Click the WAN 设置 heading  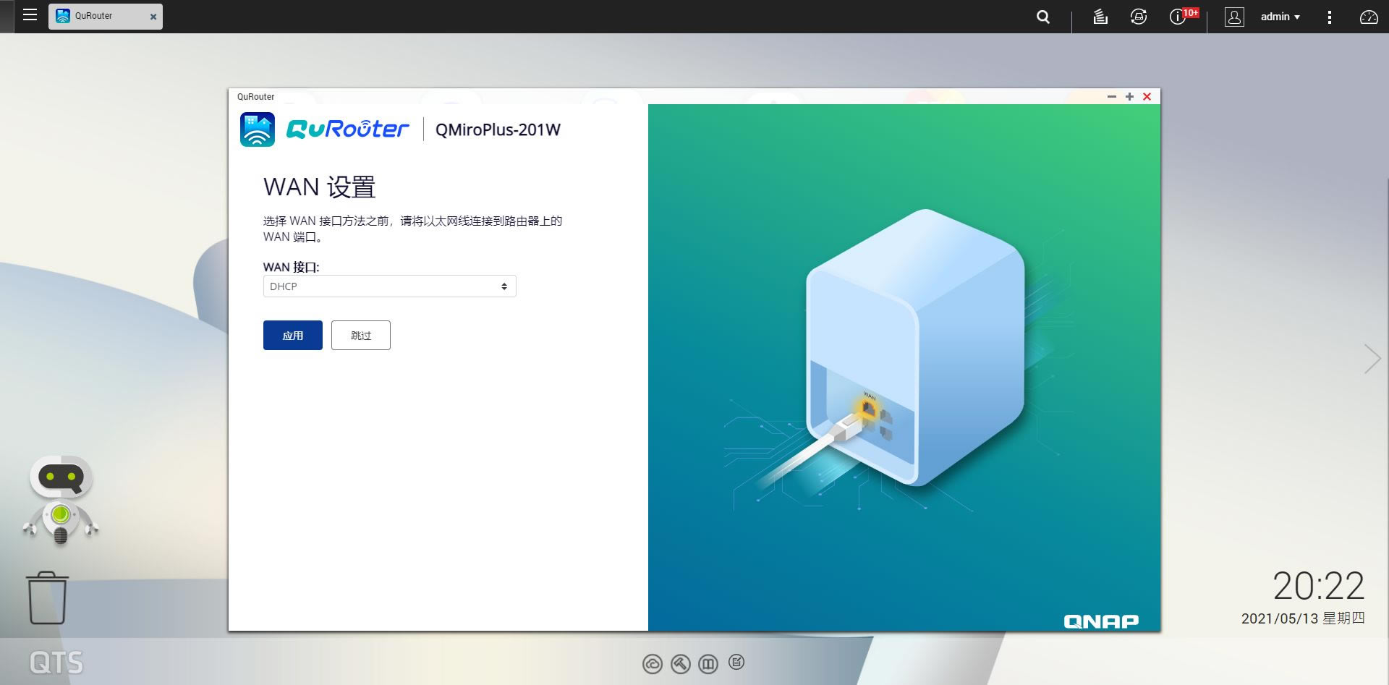319,187
